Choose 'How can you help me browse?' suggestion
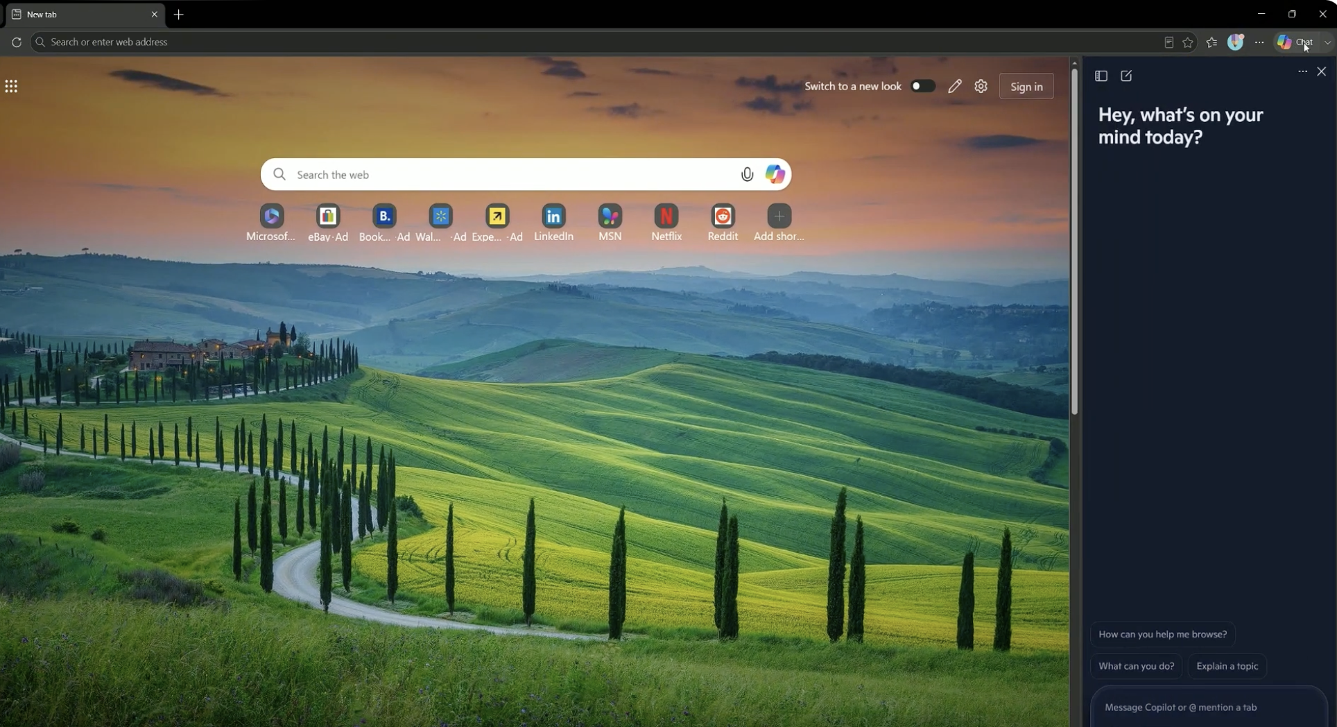This screenshot has height=727, width=1337. (x=1163, y=634)
